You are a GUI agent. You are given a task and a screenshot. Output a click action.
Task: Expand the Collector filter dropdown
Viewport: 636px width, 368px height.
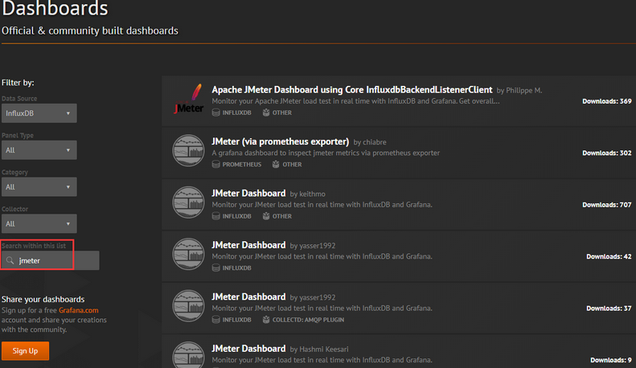pos(39,223)
